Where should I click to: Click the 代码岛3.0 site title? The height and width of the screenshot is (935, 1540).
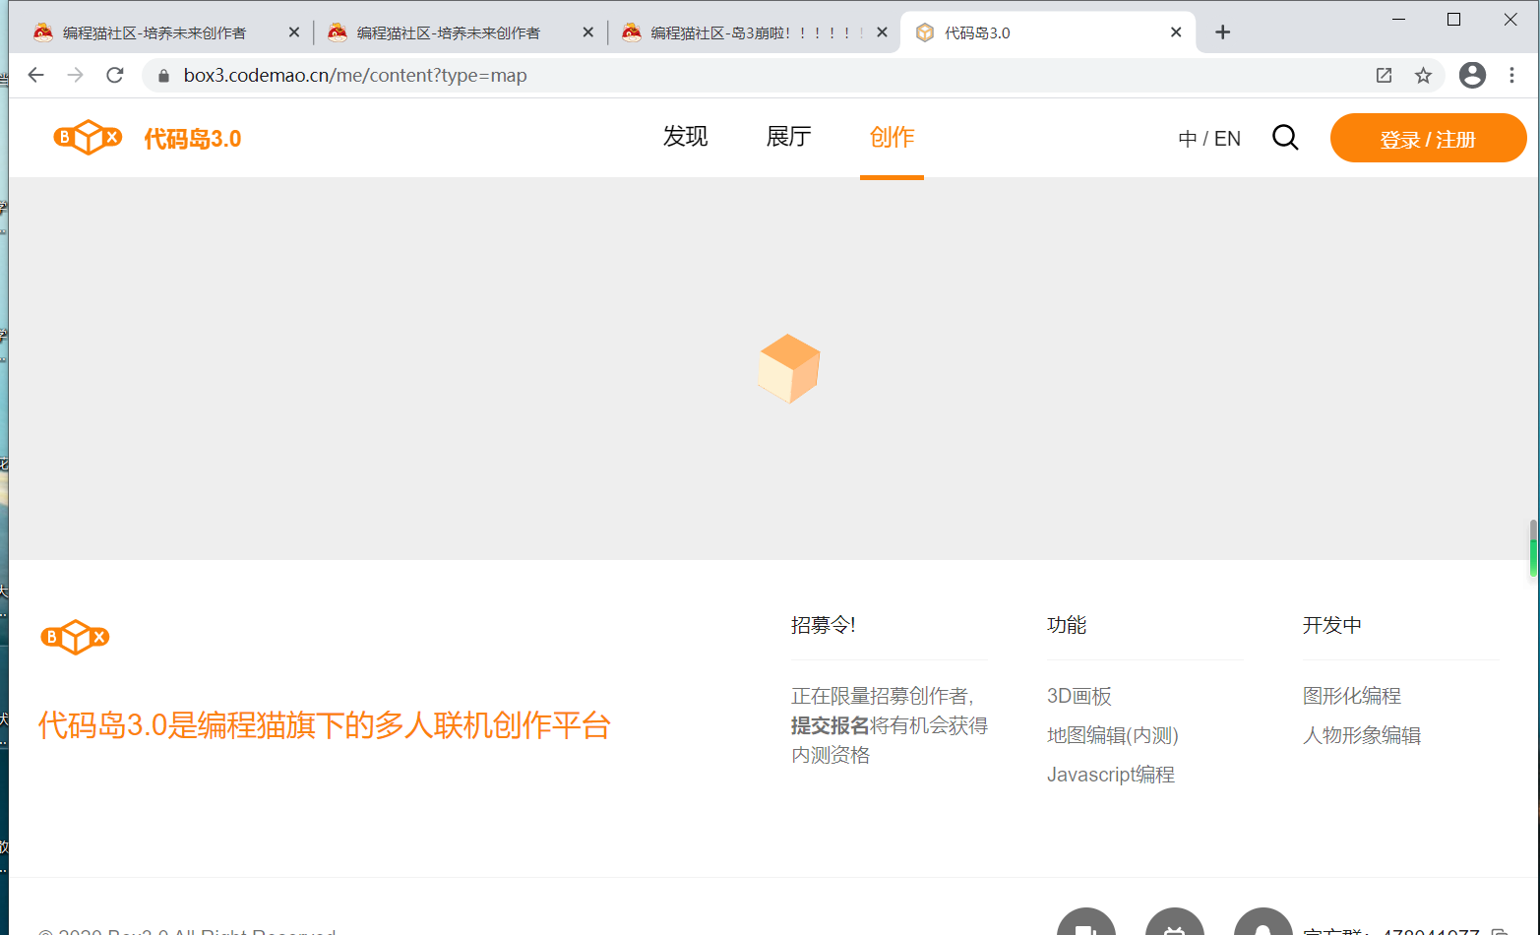point(193,139)
